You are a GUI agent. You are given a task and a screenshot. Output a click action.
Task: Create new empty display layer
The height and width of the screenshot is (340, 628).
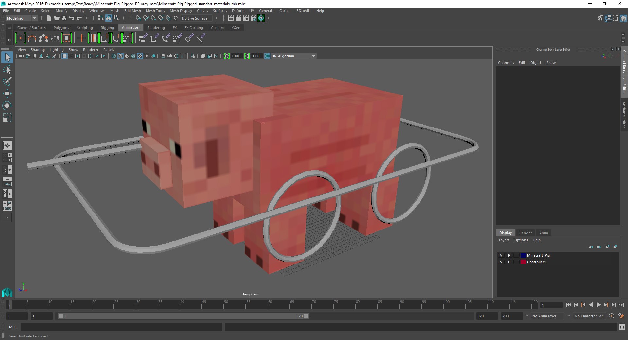607,247
